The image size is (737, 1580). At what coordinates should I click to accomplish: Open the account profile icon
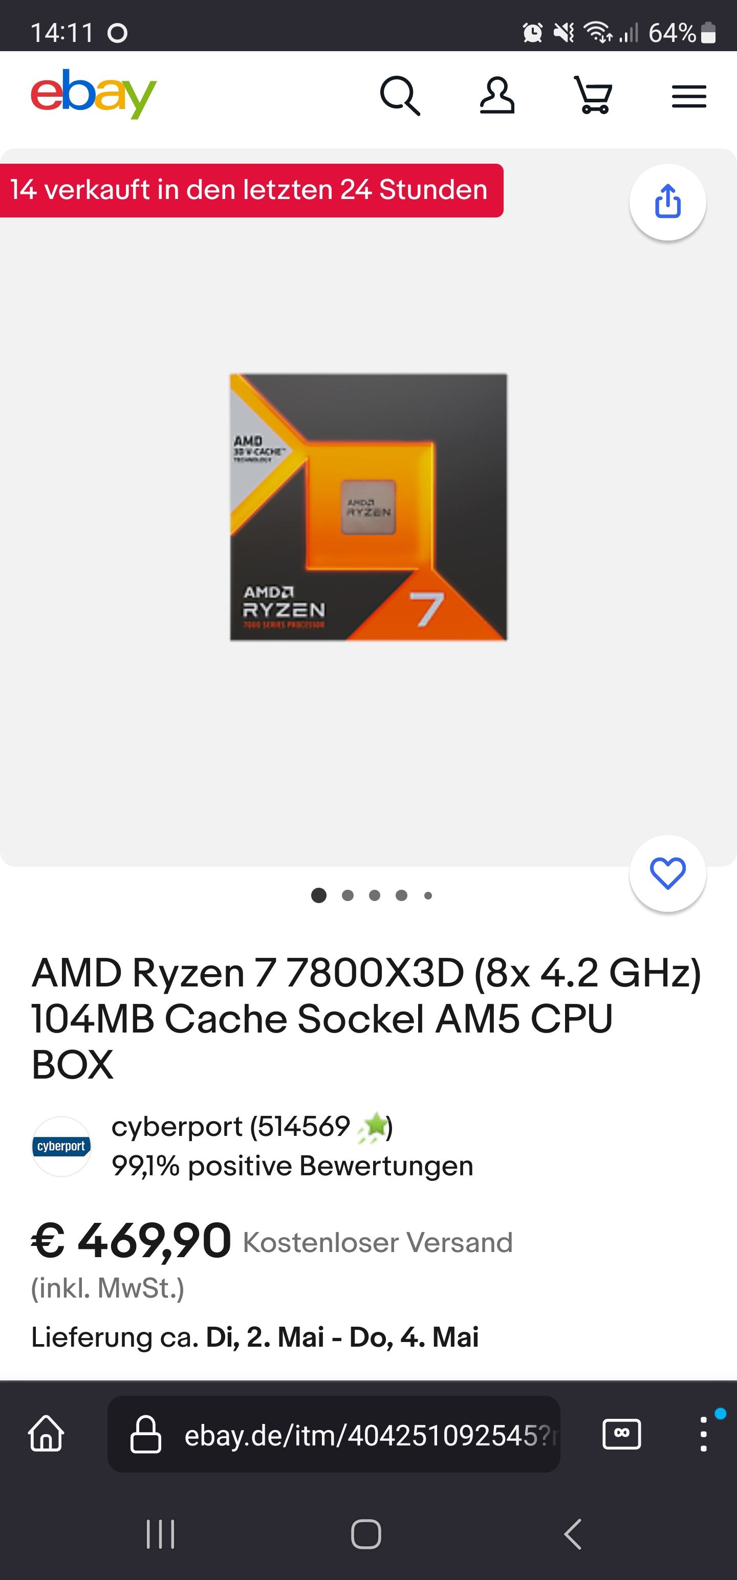coord(496,96)
